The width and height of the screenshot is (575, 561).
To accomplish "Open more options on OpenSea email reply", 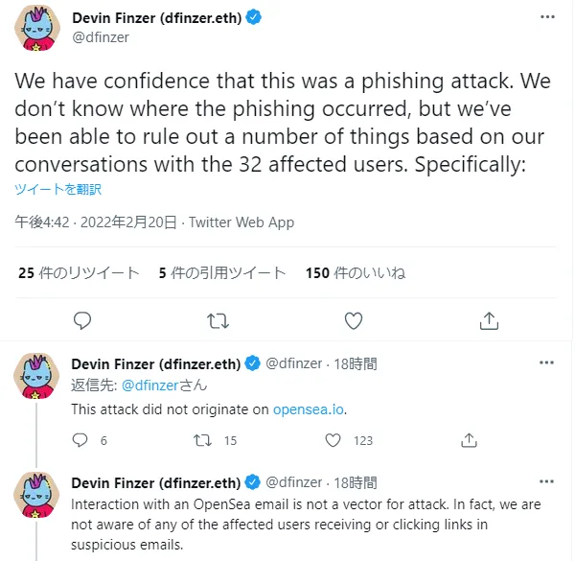I will tap(546, 481).
